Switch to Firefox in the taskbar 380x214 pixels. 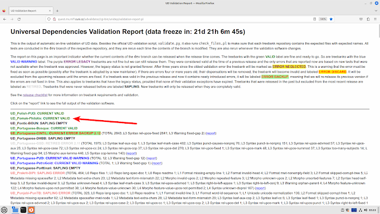31,210
